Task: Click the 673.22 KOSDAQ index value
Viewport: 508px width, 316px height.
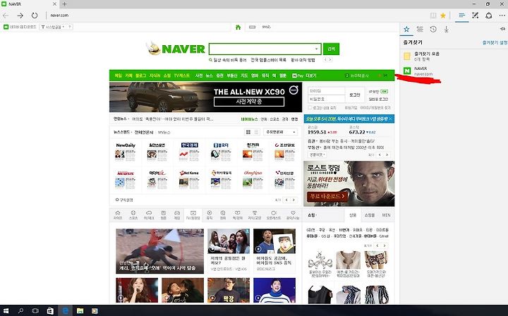Action: 357,132
